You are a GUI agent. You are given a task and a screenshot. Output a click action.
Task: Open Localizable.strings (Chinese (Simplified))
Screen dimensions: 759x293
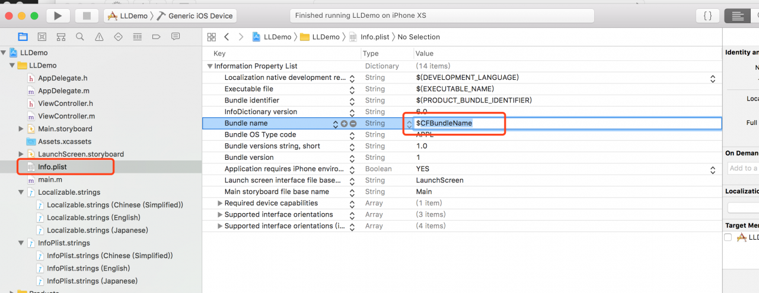pyautogui.click(x=115, y=205)
